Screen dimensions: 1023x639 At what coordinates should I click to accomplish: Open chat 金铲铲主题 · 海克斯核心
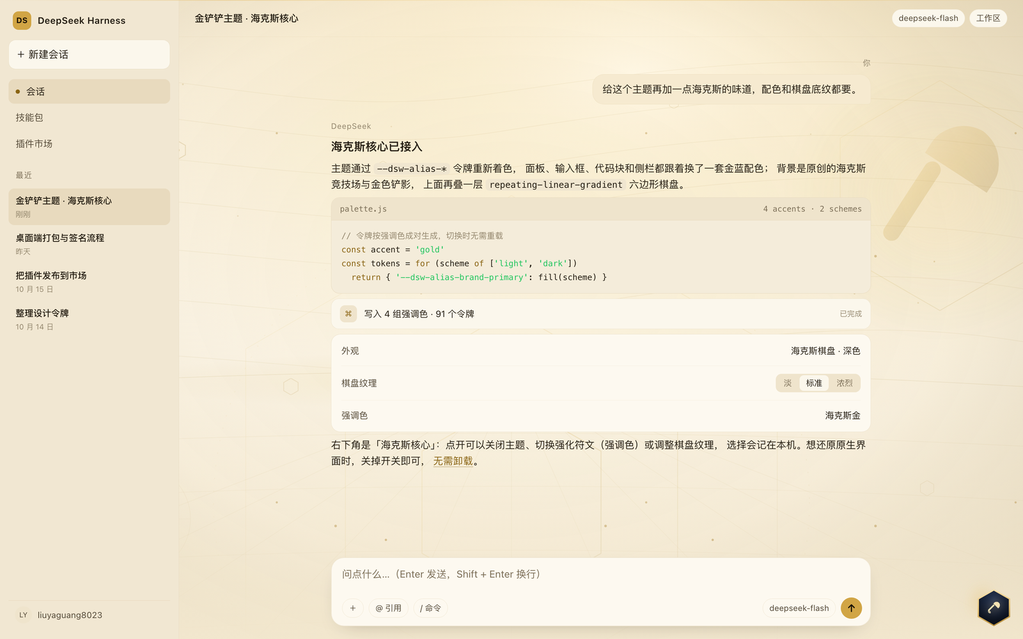coord(90,206)
